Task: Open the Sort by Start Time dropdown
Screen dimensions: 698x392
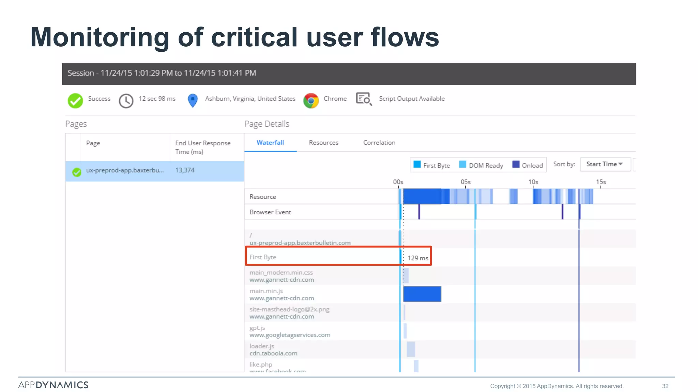Action: tap(605, 164)
